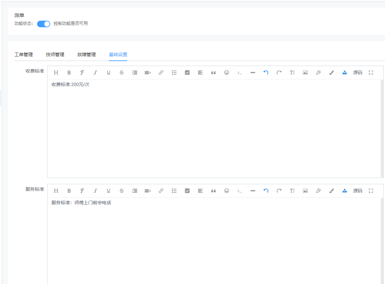The image size is (385, 284).
Task: Toggle the 功能状态 switch for 派单
Action: (x=43, y=24)
